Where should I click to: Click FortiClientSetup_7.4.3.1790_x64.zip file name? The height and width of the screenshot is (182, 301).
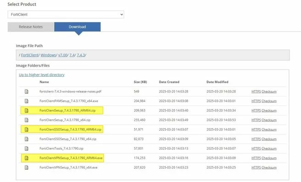coord(65,120)
